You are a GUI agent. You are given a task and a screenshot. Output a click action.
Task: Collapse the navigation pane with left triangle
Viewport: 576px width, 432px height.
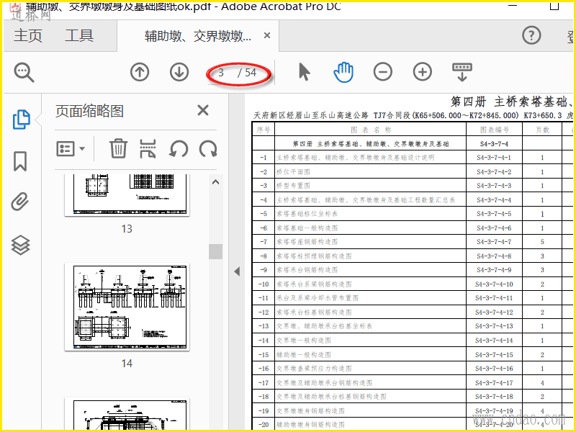pyautogui.click(x=237, y=271)
